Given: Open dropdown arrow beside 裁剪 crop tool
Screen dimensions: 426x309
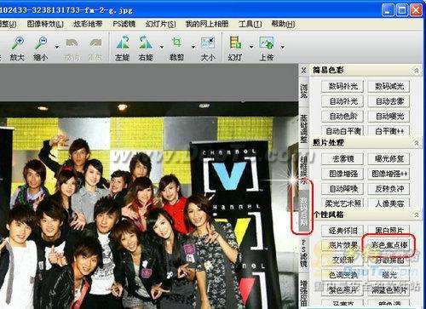Looking at the screenshot, I should coord(193,47).
